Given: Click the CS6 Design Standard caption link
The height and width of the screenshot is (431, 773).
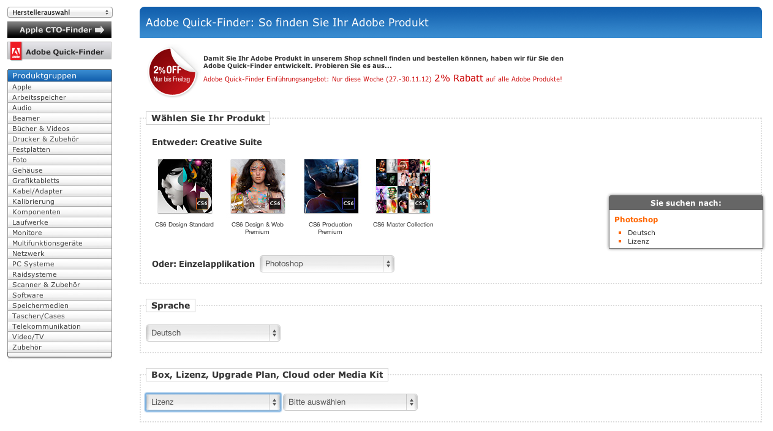Looking at the screenshot, I should 184,225.
